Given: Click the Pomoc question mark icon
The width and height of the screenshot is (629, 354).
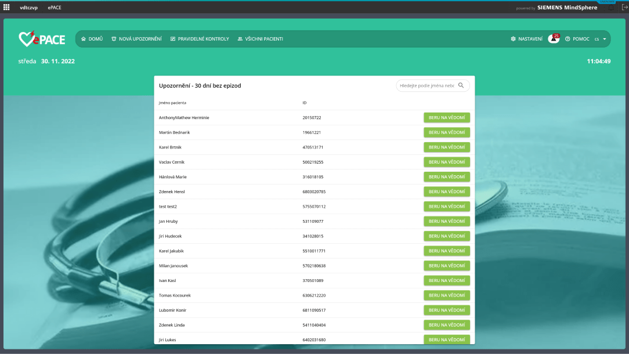Looking at the screenshot, I should (x=567, y=39).
